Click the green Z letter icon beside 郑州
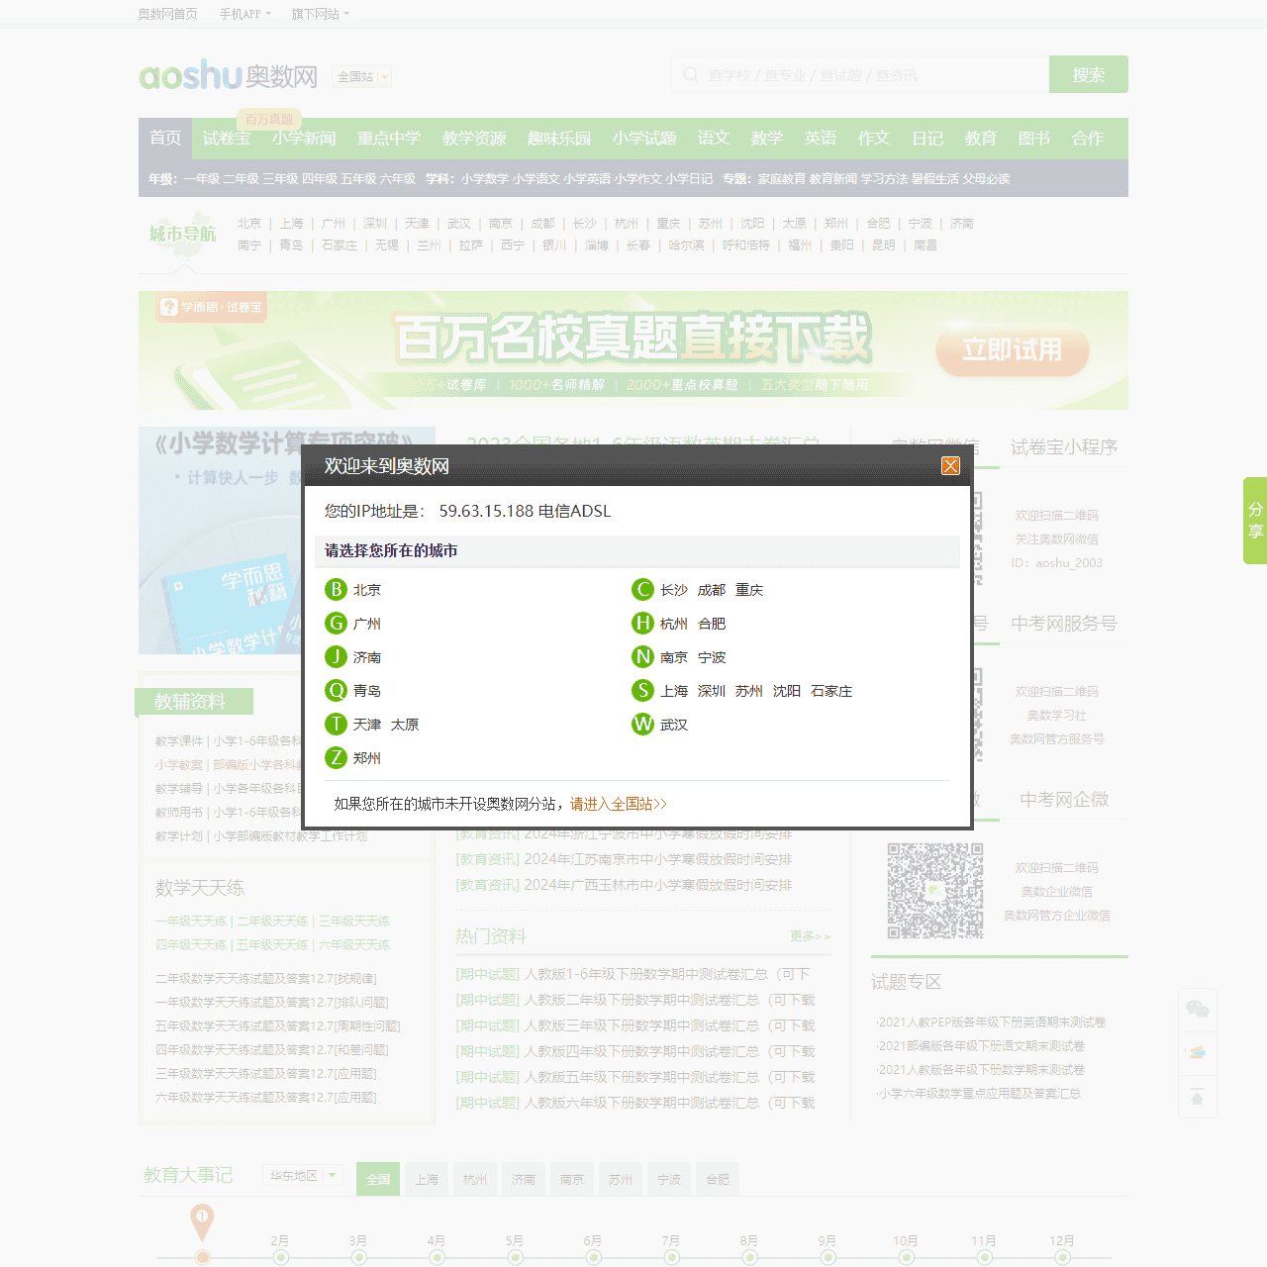 pos(337,758)
